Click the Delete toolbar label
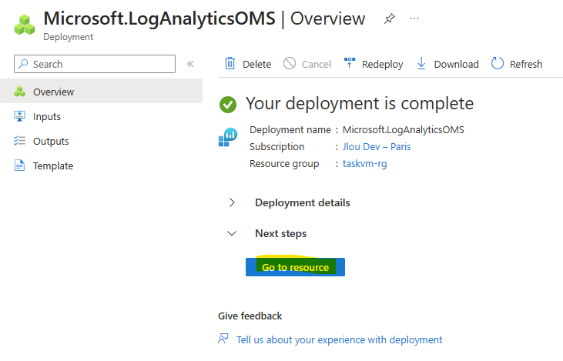This screenshot has height=361, width=563. point(256,64)
